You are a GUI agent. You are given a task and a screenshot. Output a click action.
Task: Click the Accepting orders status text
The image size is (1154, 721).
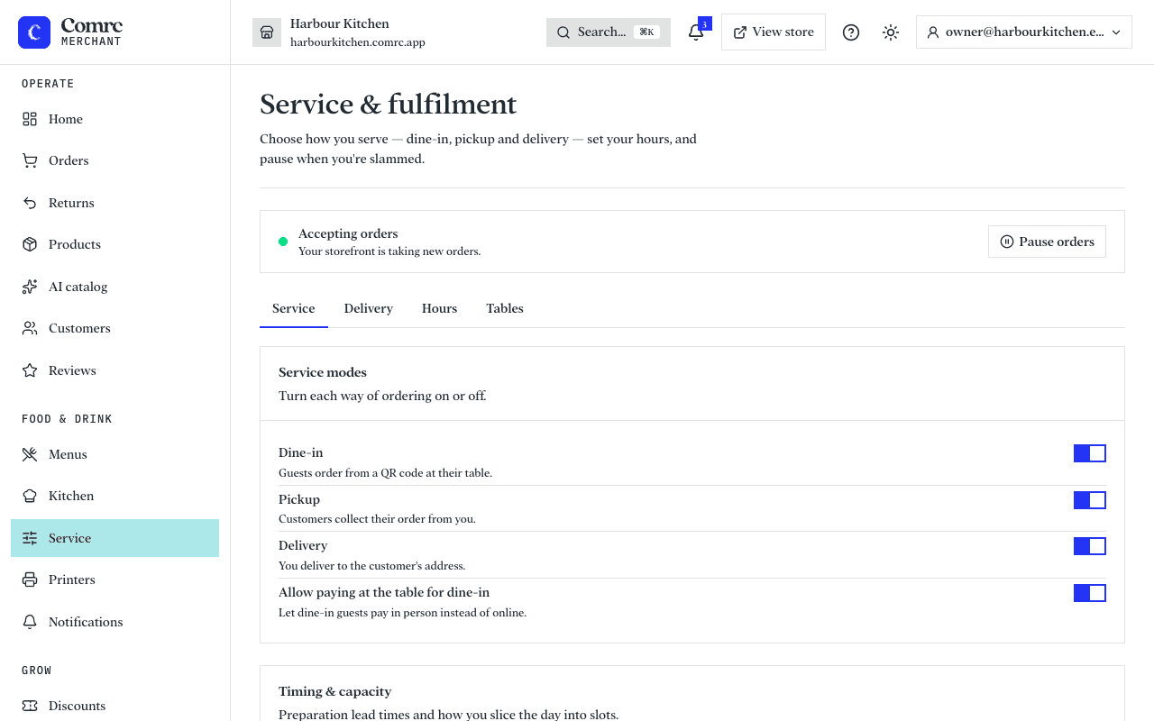click(348, 233)
